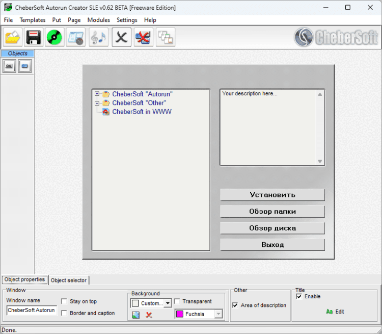Open the Page menu
Image resolution: width=382 pixels, height=334 pixels.
point(74,20)
